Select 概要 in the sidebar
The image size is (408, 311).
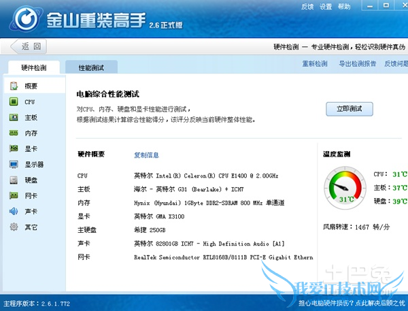[35, 86]
